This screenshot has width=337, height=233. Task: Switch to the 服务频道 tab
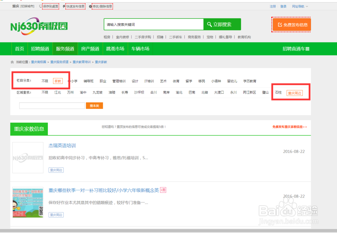tap(65, 48)
